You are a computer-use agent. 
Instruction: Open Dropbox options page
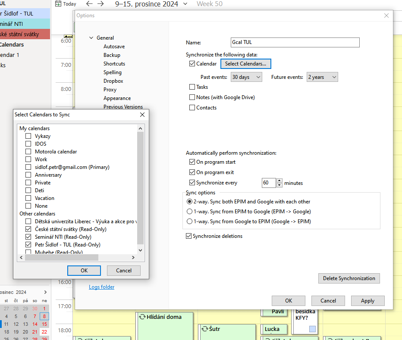point(113,81)
